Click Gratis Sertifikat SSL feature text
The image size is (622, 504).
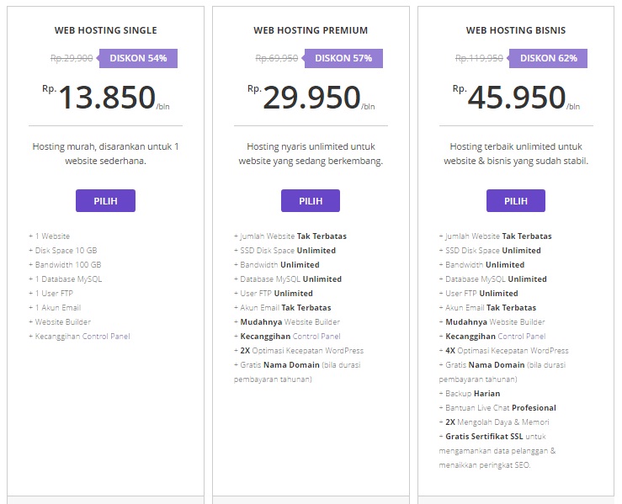tap(483, 437)
